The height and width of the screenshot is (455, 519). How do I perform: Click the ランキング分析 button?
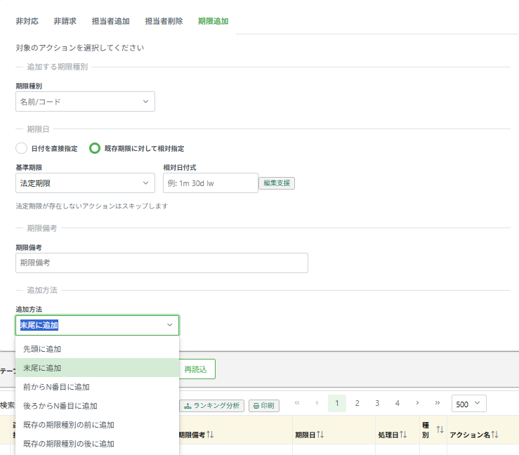click(x=212, y=405)
